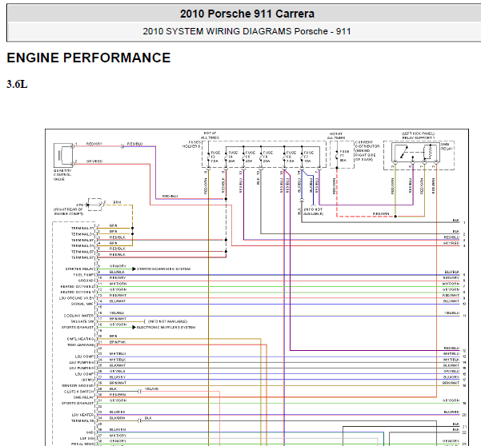481x446 pixels.
Task: Click the "STARTER RELAY" pin label
Action: pos(79,269)
